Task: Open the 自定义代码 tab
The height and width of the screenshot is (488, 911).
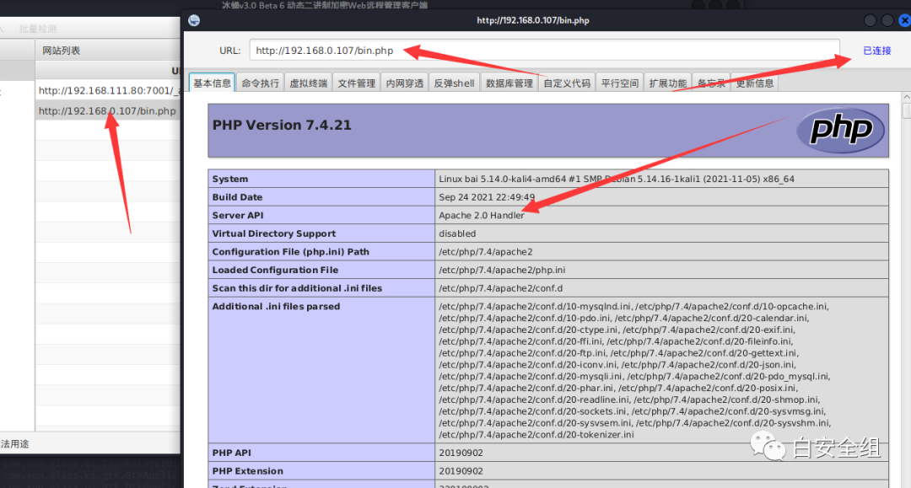Action: coord(567,83)
